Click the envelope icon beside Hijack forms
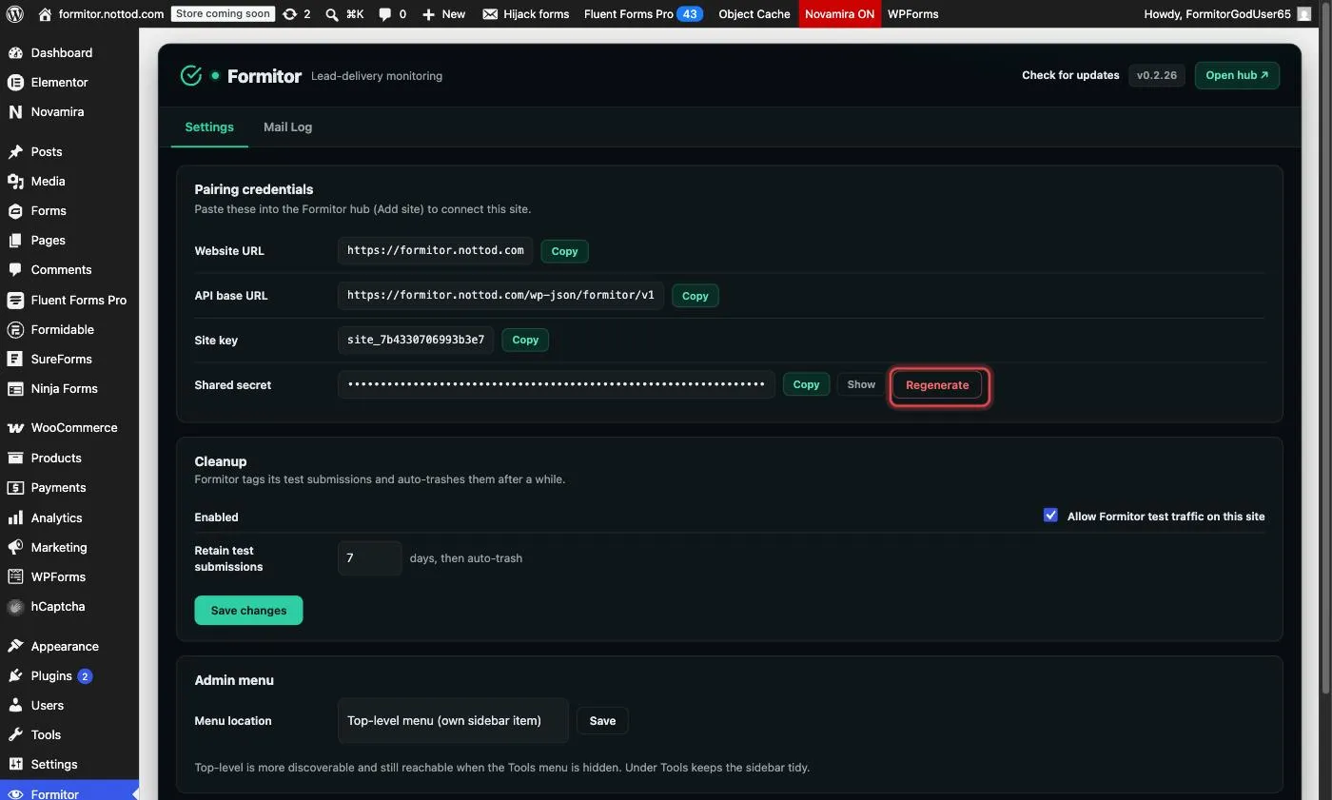This screenshot has width=1332, height=800. [490, 14]
